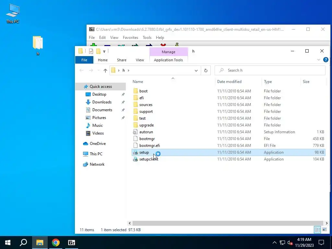Open Help menu in 7-Zip window
The image size is (332, 249).
tap(160, 38)
